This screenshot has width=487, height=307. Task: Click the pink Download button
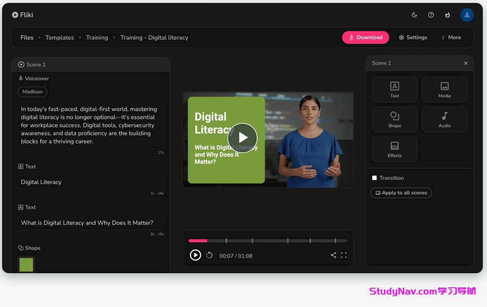point(366,38)
